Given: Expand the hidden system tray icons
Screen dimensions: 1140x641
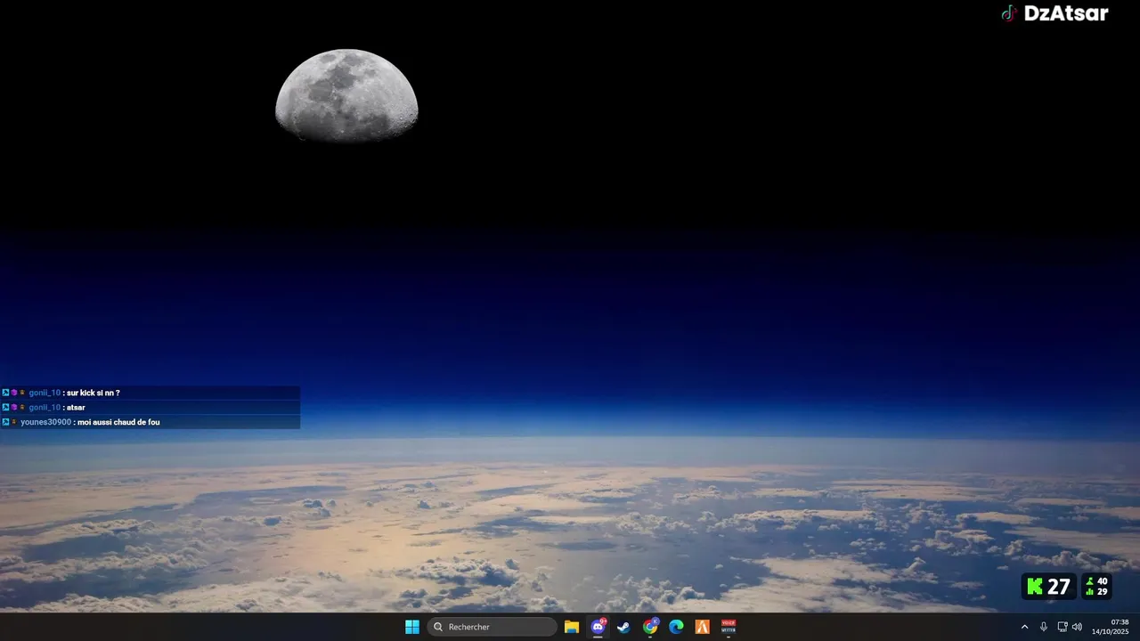Looking at the screenshot, I should [1024, 627].
